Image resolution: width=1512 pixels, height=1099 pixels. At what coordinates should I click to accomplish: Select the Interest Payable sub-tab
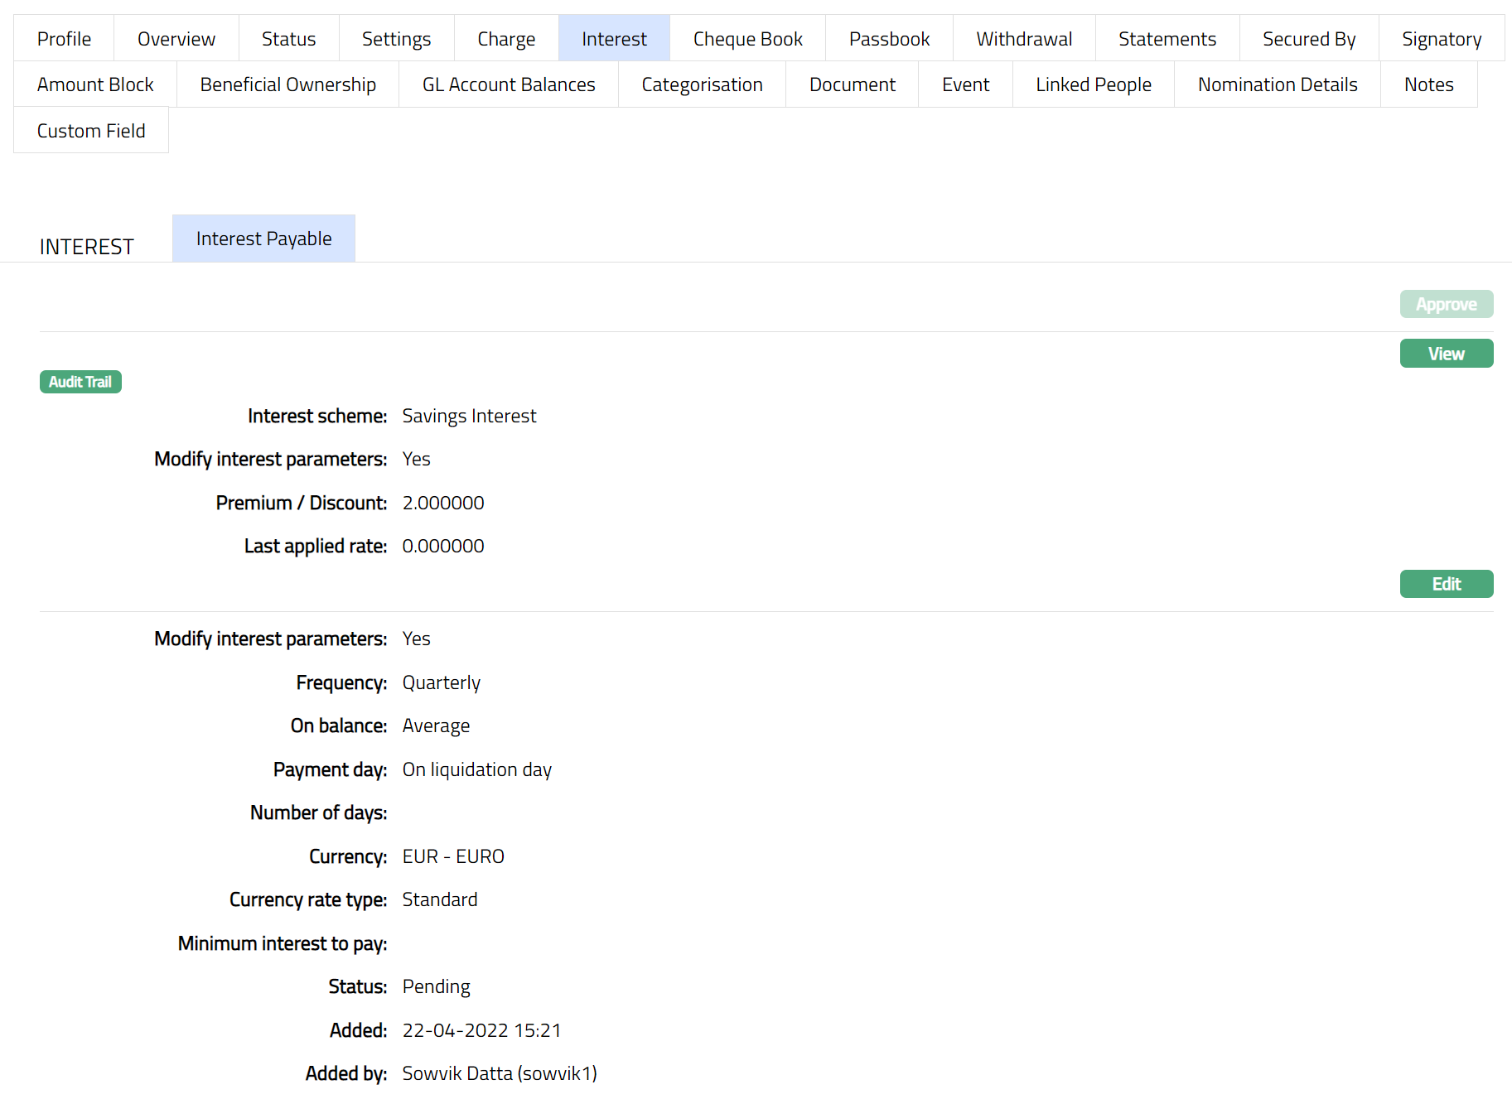tap(263, 239)
